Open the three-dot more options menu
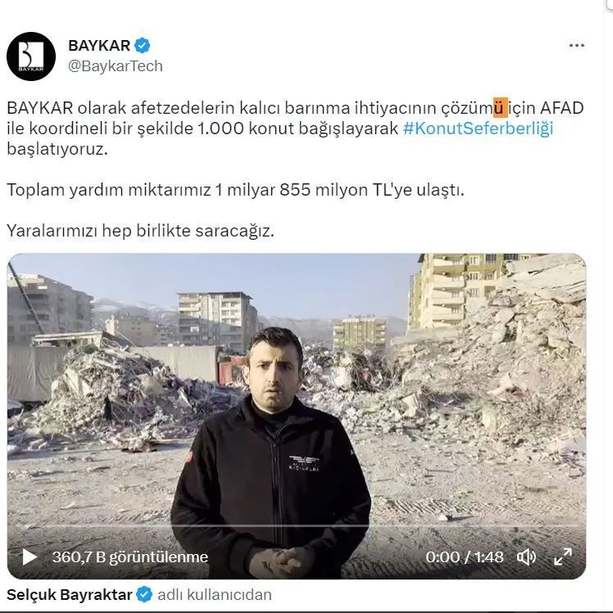613x613 pixels. 577,46
